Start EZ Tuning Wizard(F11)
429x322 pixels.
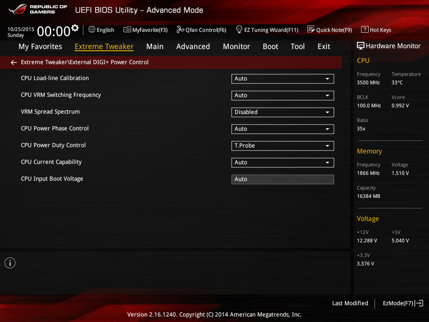click(267, 30)
